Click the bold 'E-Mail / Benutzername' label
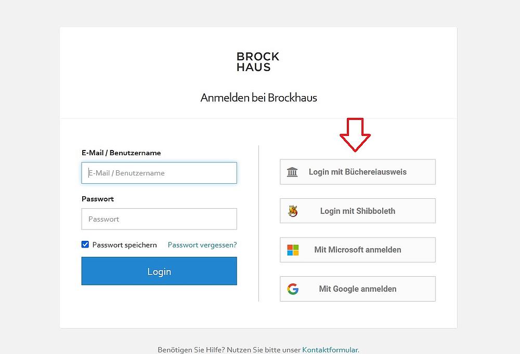Screen dimensions: 520x354 121,153
